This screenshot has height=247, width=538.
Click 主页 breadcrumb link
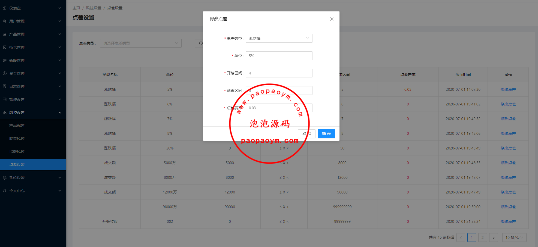coord(76,8)
